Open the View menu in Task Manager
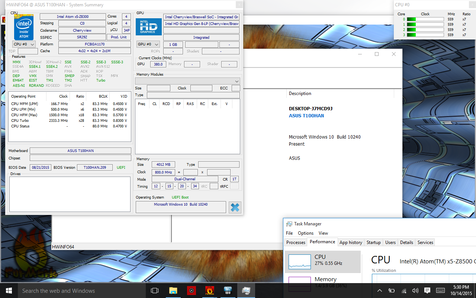 pos(323,233)
